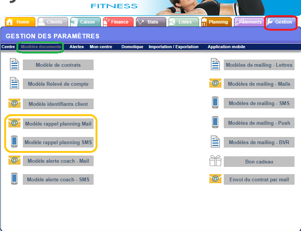Click the phone icon beside Modèles de mailing - Push
The image size is (301, 231).
click(x=215, y=122)
